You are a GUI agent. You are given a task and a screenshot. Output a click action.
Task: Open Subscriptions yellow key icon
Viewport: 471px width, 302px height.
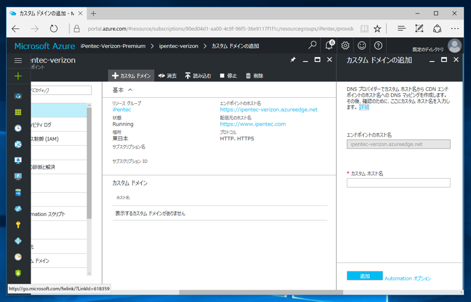click(x=18, y=225)
